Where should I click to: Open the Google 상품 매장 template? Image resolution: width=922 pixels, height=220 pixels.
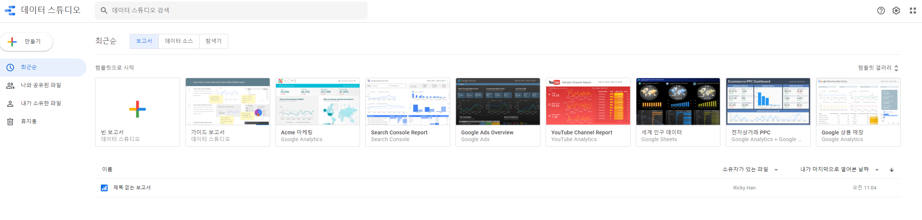(858, 112)
